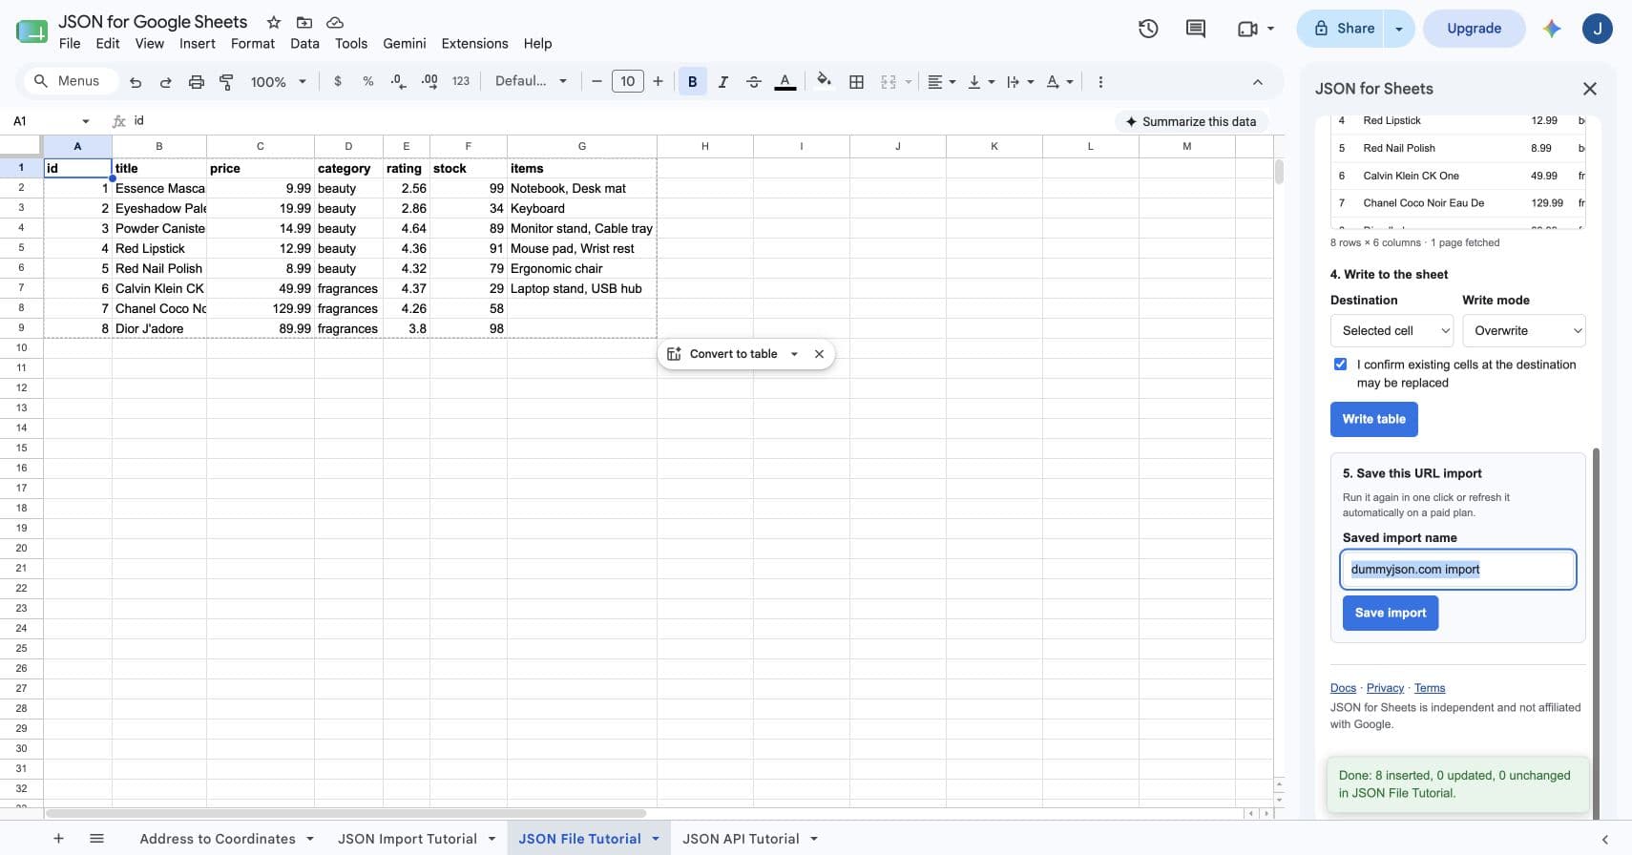
Task: Open Gemini sparkle icon
Action: point(1552,29)
